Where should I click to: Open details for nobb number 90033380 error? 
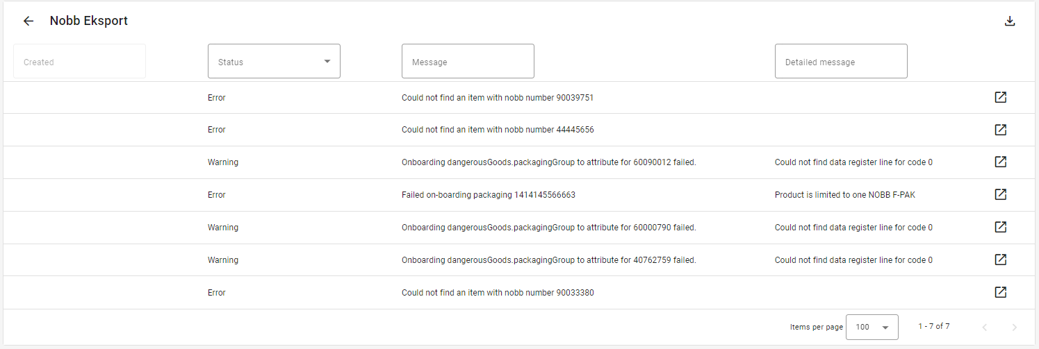click(1001, 292)
